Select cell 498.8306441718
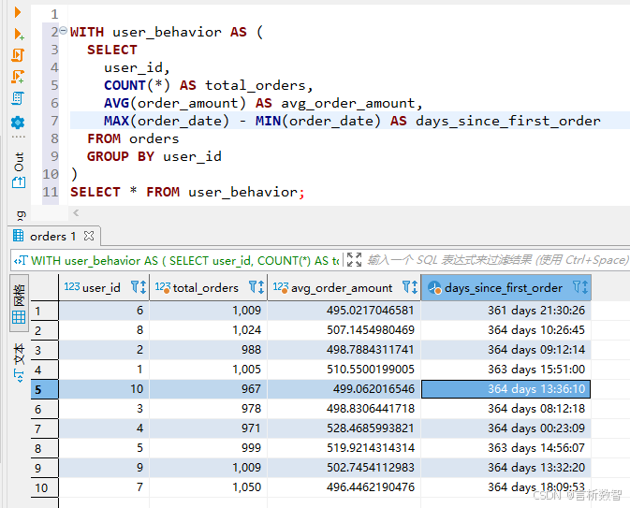 coord(344,409)
